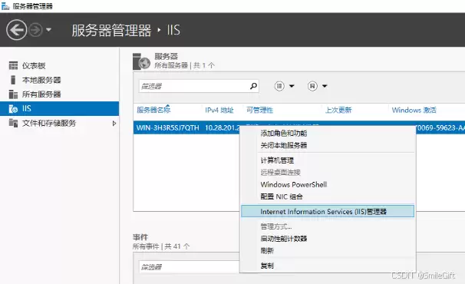Choose 计算机管理 from context menu
This screenshot has height=284, width=465.
click(x=277, y=160)
